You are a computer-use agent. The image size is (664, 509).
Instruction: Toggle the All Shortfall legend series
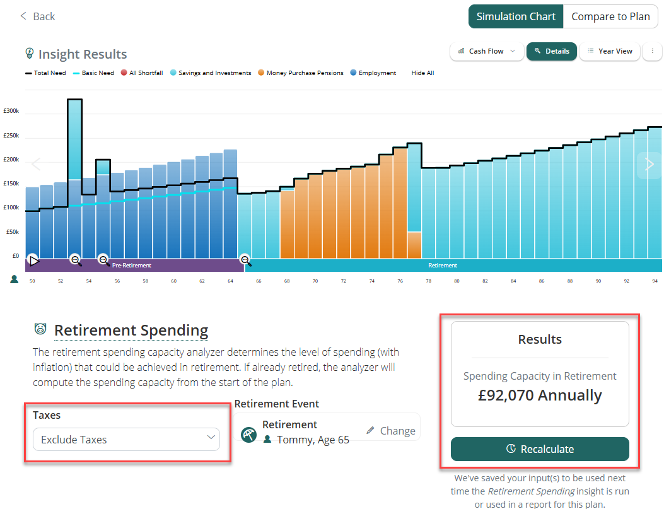[141, 73]
